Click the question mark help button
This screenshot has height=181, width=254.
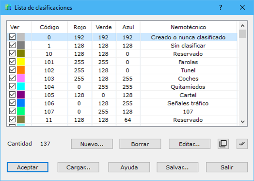tap(221, 7)
